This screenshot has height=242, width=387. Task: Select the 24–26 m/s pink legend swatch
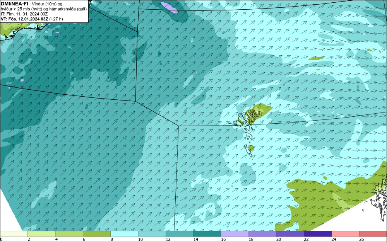(x=346, y=233)
